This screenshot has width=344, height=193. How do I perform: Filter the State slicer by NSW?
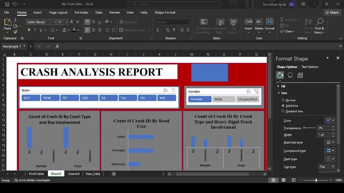(x=50, y=98)
